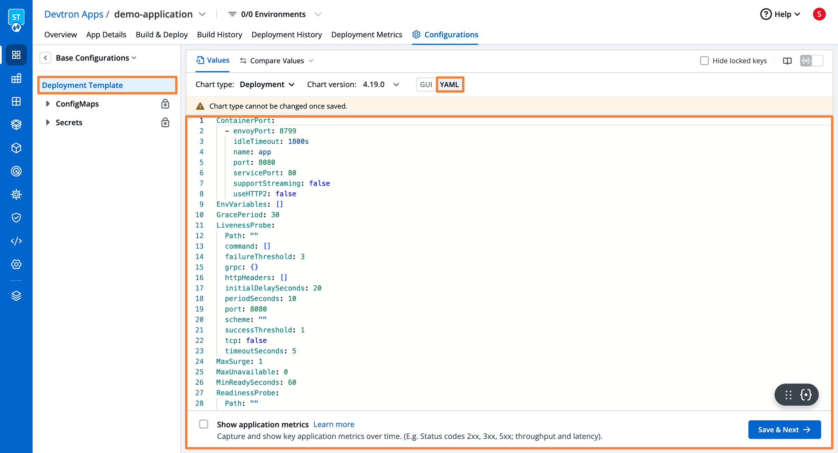Open the Compare Values dropdown arrow
Screen dimensions: 838x453
311,61
